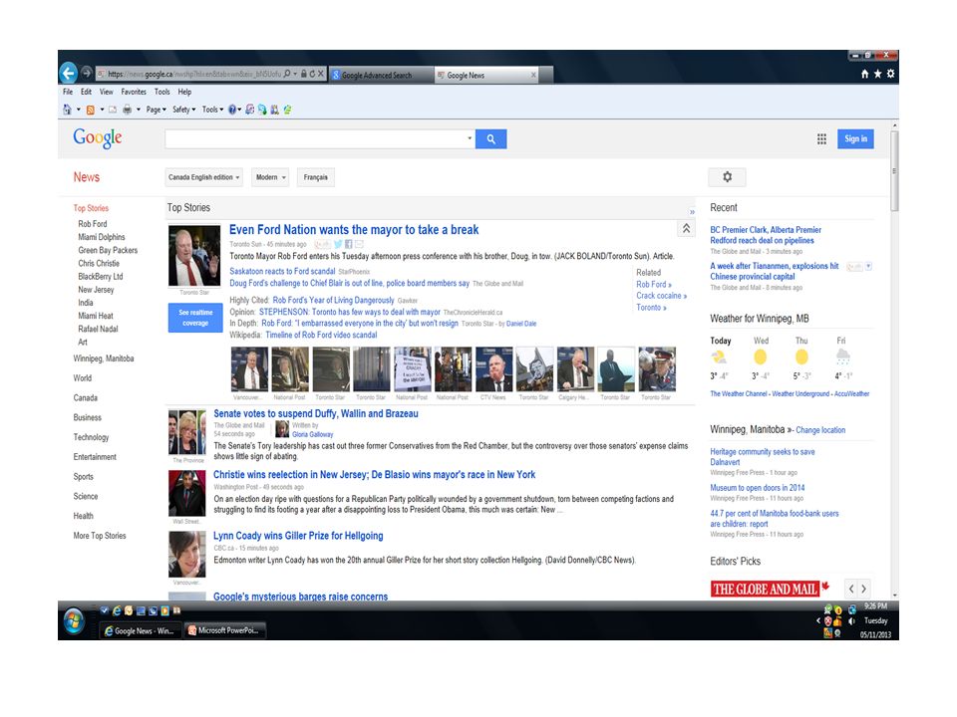This screenshot has height=717, width=957.
Task: Expand the search box suggestion arrow
Action: pyautogui.click(x=469, y=138)
